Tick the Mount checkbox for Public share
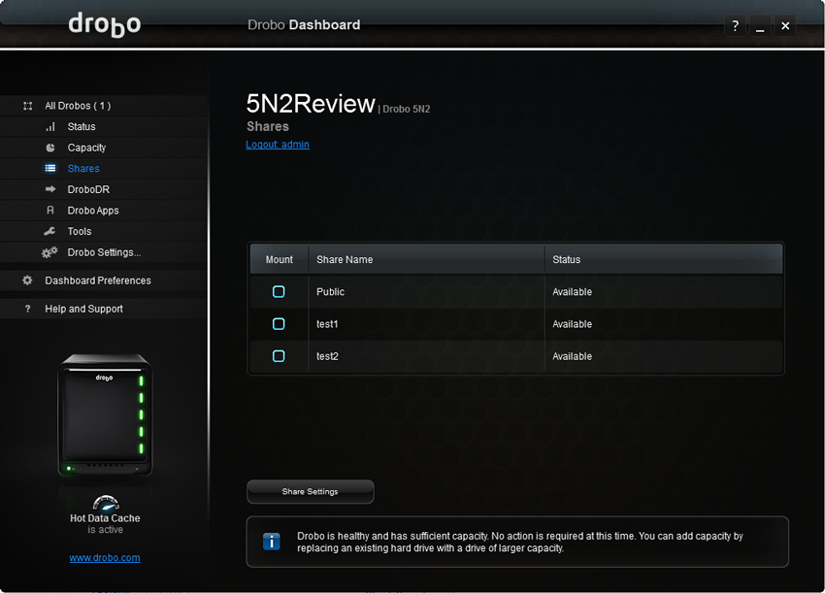Screen dimensions: 825x593 coord(279,291)
